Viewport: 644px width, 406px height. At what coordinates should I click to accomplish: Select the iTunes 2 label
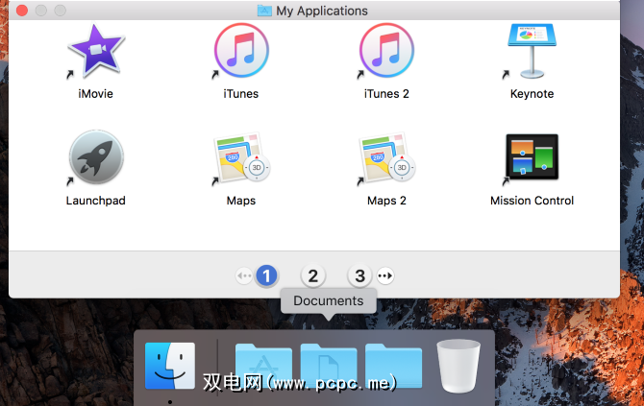coord(386,94)
